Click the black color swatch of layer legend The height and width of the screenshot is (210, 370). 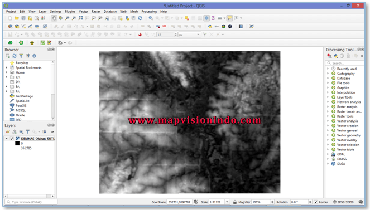(x=17, y=143)
